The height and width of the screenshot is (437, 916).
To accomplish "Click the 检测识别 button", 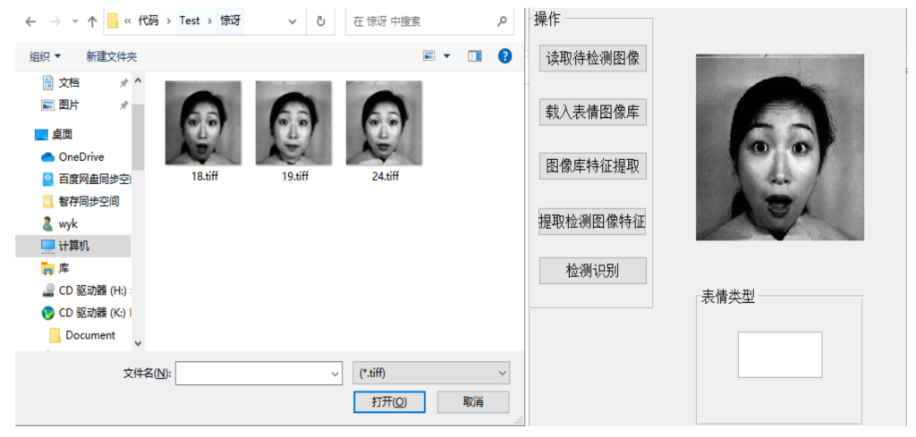I will click(x=592, y=271).
